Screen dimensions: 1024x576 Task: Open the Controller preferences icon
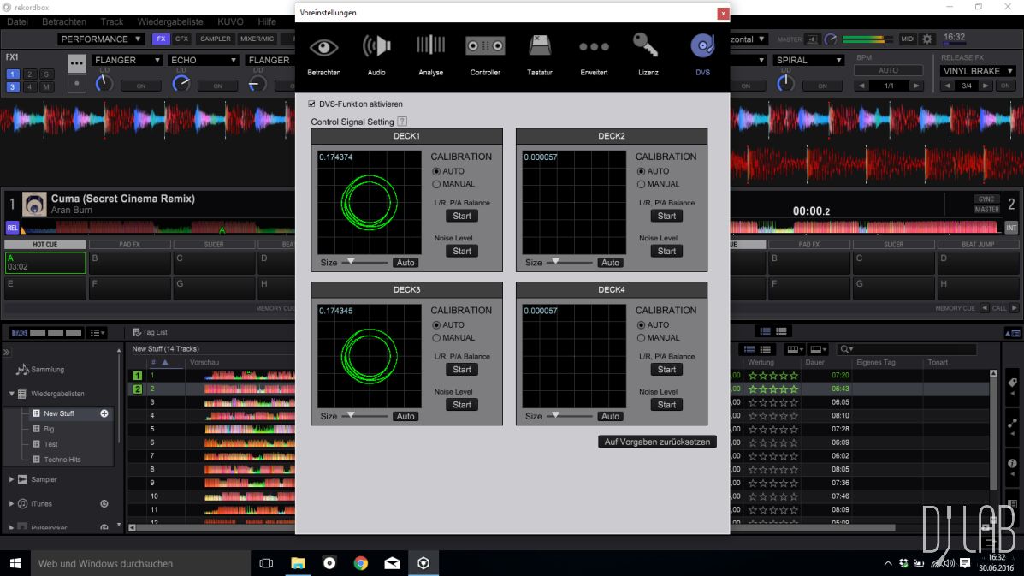(x=485, y=47)
